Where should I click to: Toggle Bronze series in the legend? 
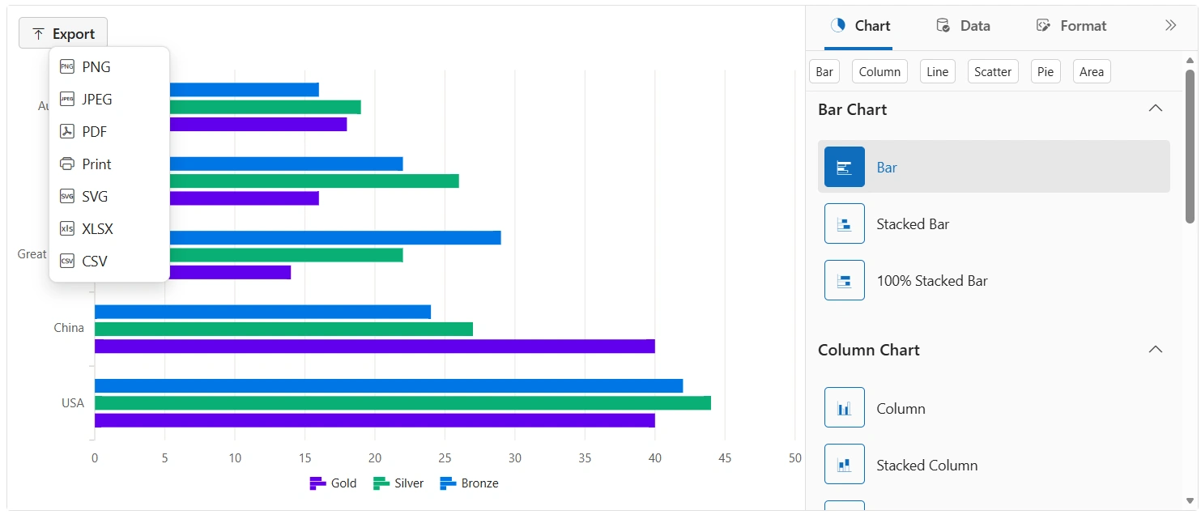(469, 483)
